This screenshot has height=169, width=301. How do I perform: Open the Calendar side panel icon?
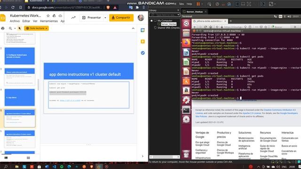pos(143,30)
